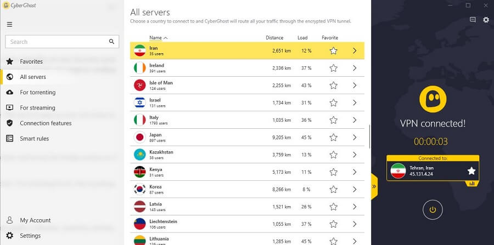The width and height of the screenshot is (494, 245).
Task: Open the settings gear in dark panel
Action: point(486,20)
